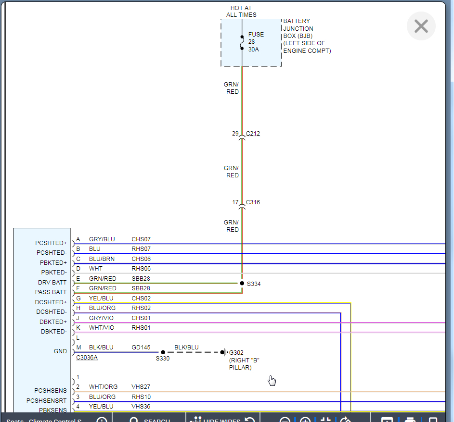Click splice point S334
The width and height of the screenshot is (454, 422).
[x=242, y=284]
